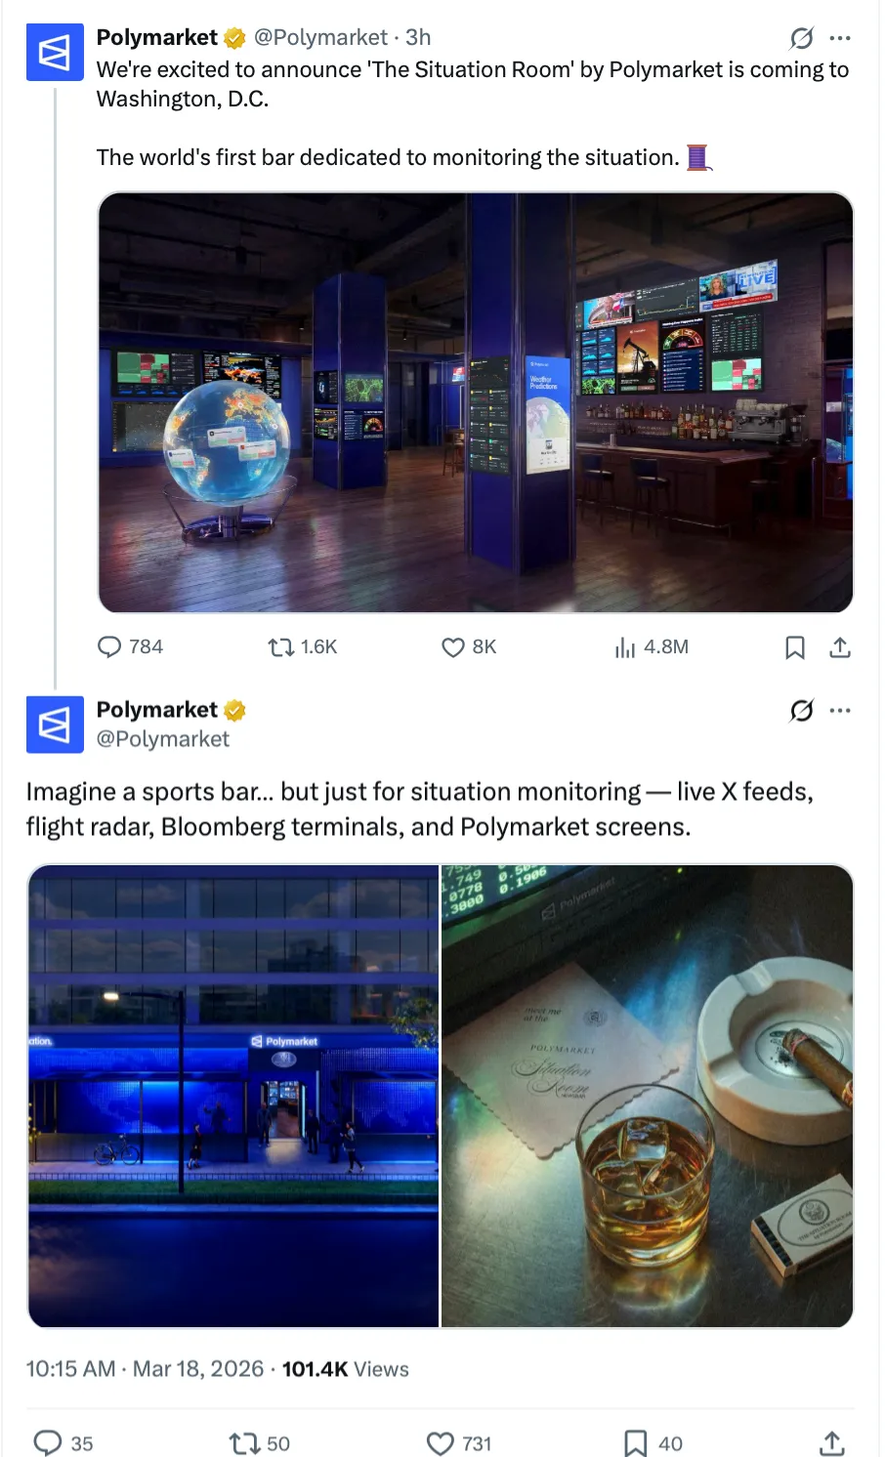Open Grok icon on the second tweet
Viewport: 885px width, 1457px height.
[x=802, y=710]
